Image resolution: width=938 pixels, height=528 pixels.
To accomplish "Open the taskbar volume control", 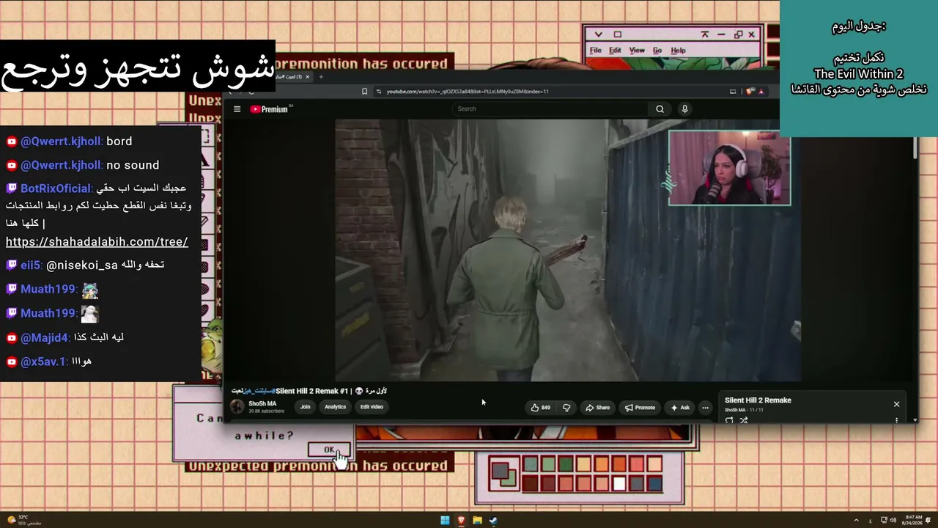I will (893, 521).
